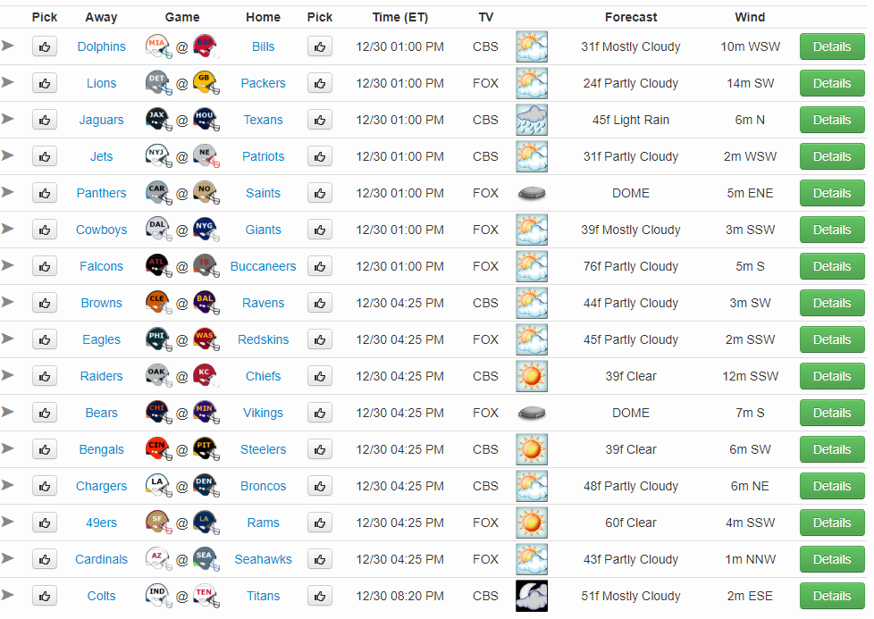Click the Texans HOU helmet icon
Image resolution: width=874 pixels, height=619 pixels.
[x=206, y=120]
